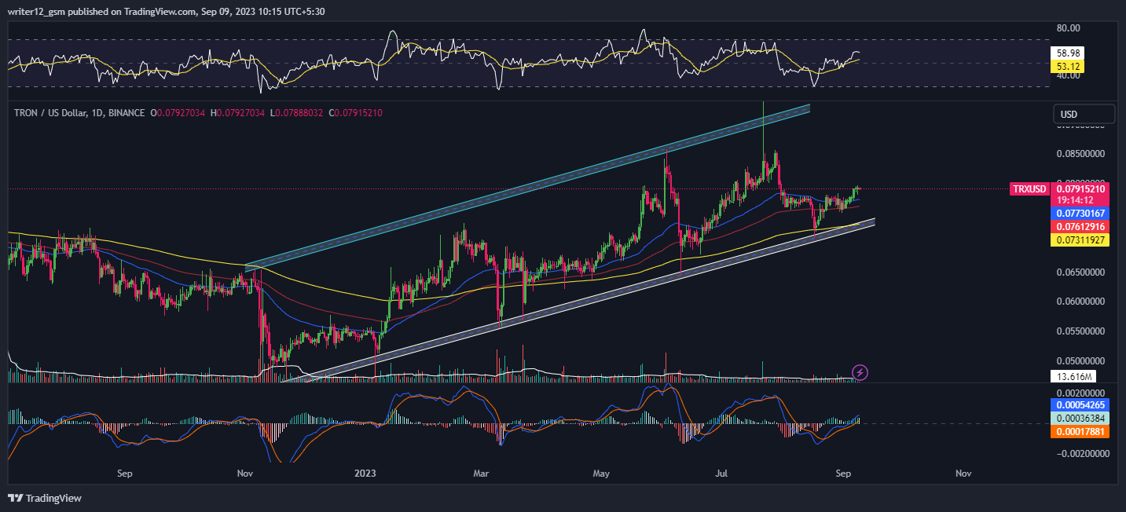This screenshot has height=512, width=1126.
Task: Click the purple lightning instant-trading icon
Action: point(859,372)
